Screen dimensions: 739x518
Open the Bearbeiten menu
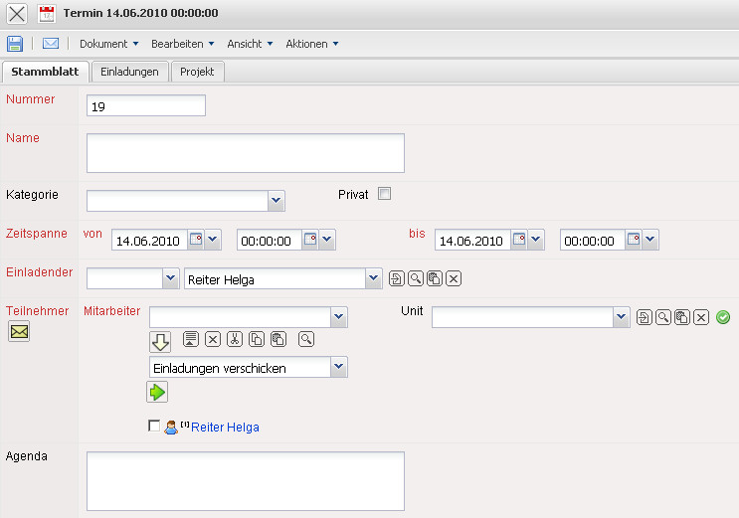(182, 44)
